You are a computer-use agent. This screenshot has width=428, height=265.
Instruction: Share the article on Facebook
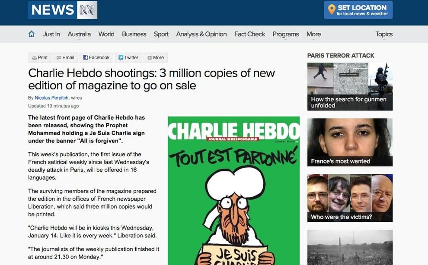96,57
